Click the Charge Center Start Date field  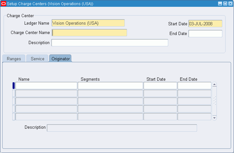click(205, 24)
